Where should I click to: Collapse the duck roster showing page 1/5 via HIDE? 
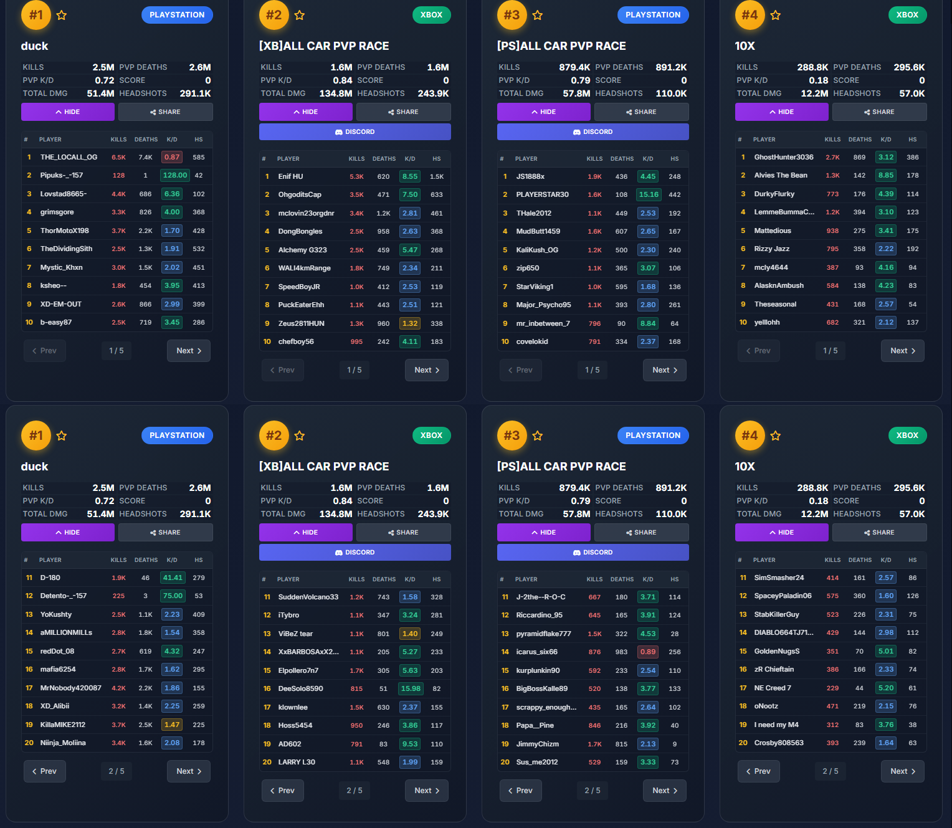(68, 112)
